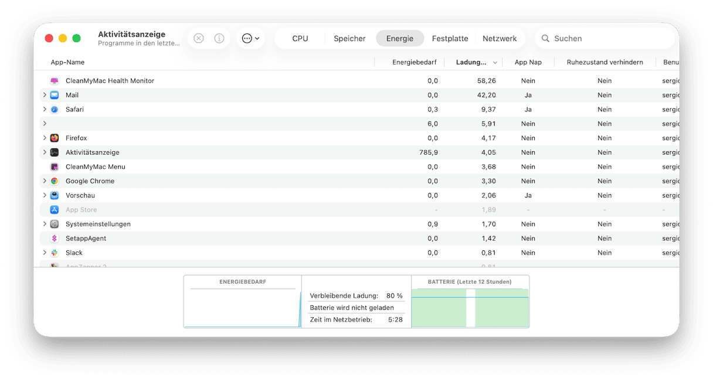This screenshot has width=713, height=381.
Task: Click the Systemeinstellungen gear icon
Action: (55, 224)
